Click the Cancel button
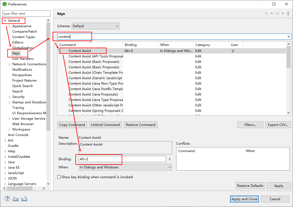 275,199
